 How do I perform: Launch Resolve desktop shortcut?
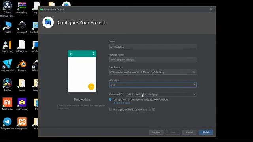pyautogui.click(x=7, y=85)
